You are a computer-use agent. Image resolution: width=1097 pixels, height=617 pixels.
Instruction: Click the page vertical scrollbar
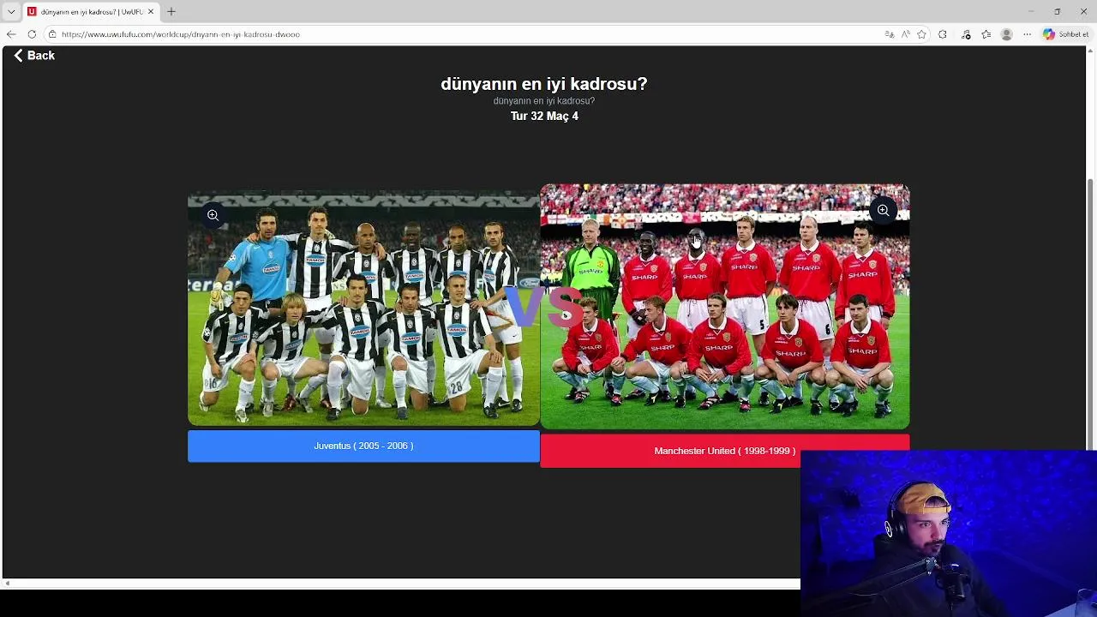[x=1091, y=314]
